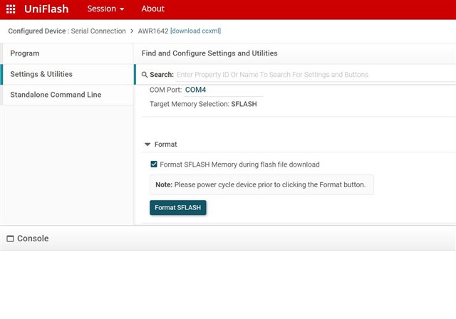Viewport: 456px width, 319px height.
Task: Click the breadcrumb chevron before AWR1642
Action: [132, 31]
